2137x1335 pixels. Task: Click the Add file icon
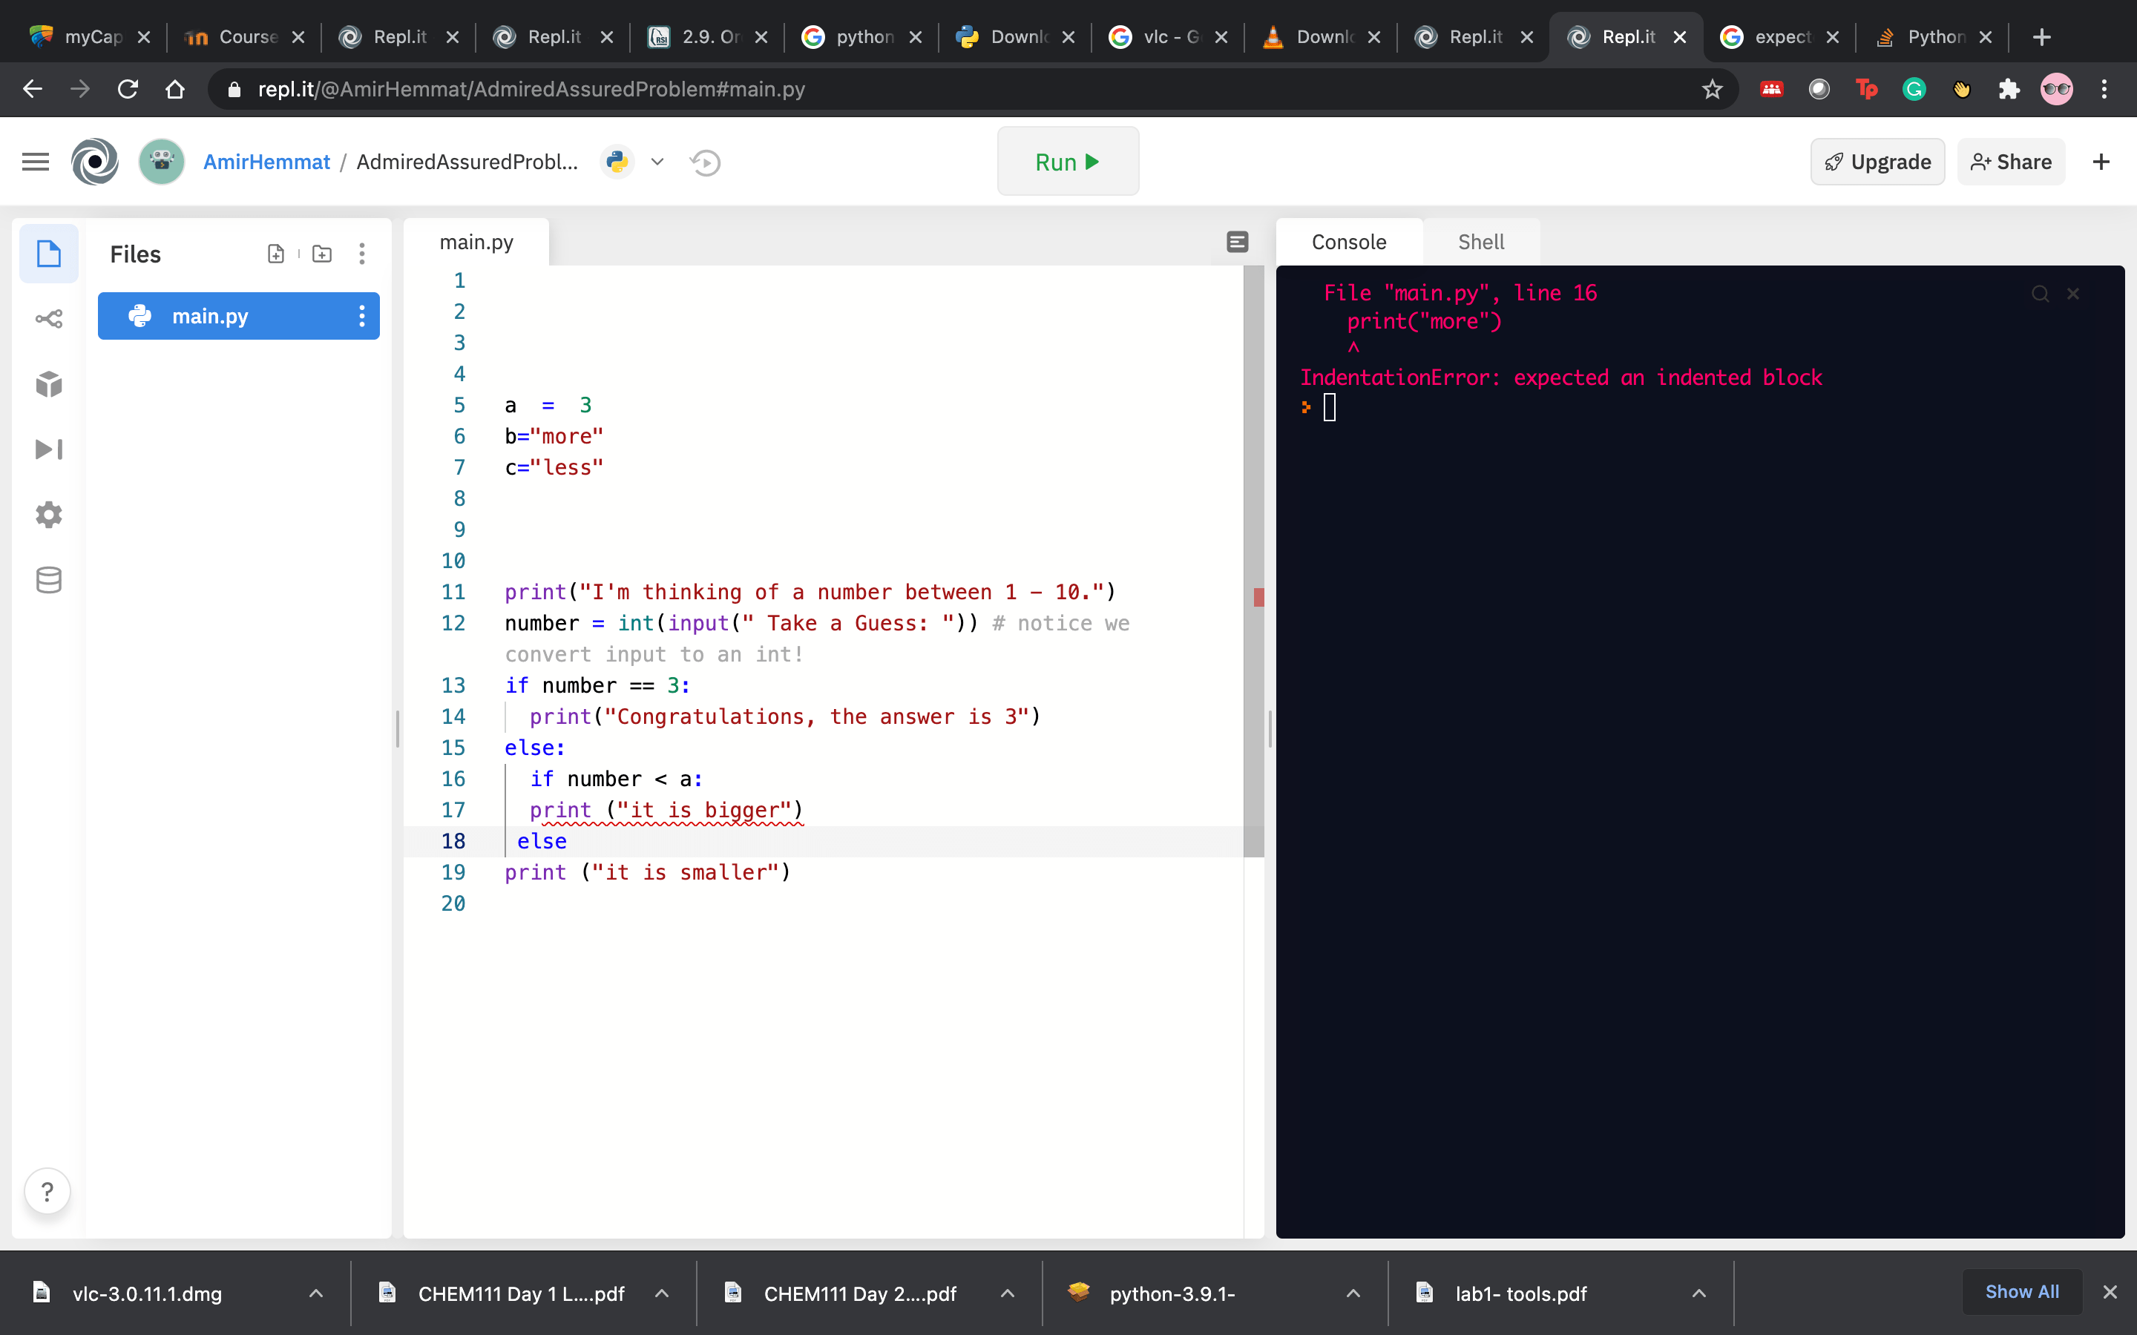point(275,254)
